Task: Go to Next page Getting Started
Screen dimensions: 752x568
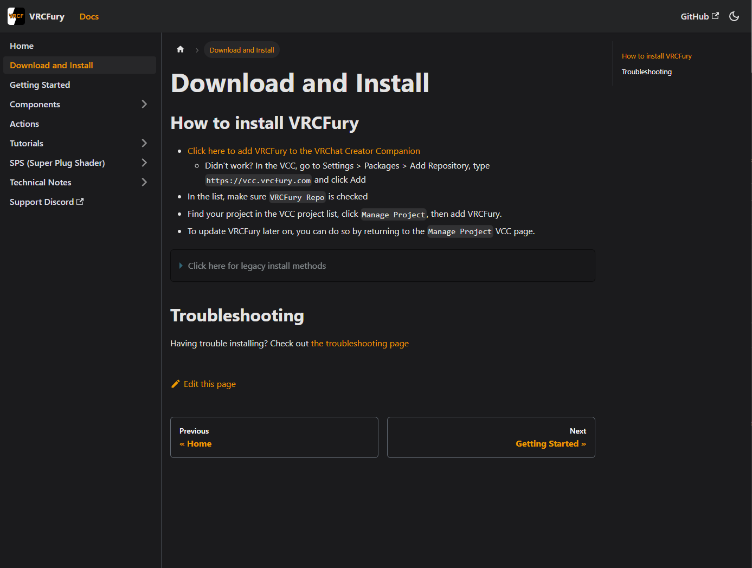Action: 491,437
